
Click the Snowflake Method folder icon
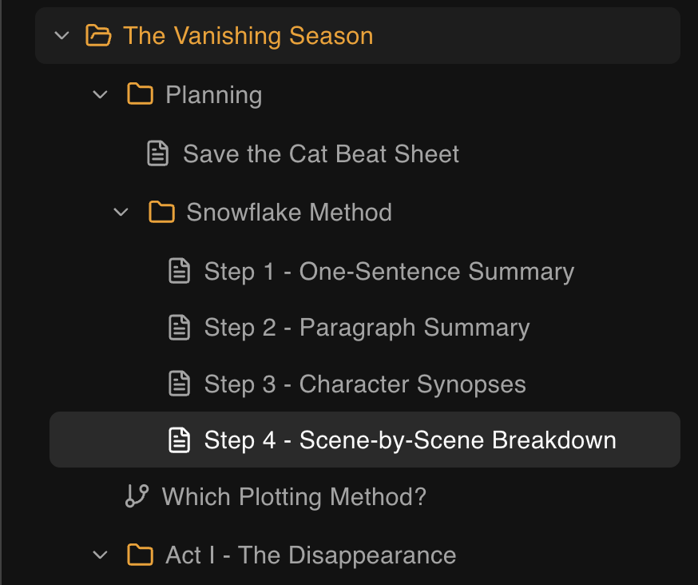click(161, 213)
